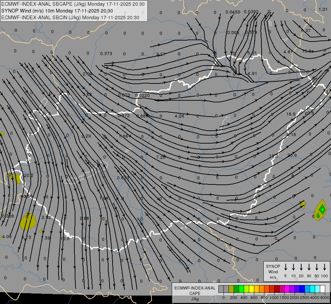The image size is (331, 304).
Task: Click the 'J/kg' unit label in legend
Action: (195, 299)
